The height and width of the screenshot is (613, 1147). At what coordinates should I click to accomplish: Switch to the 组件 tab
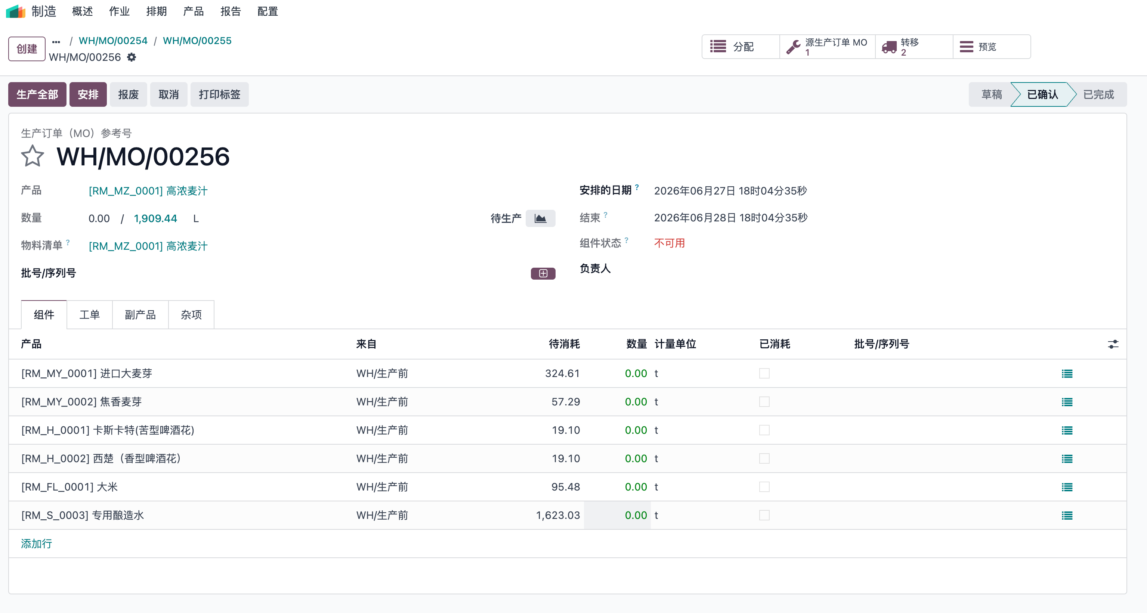click(x=44, y=315)
